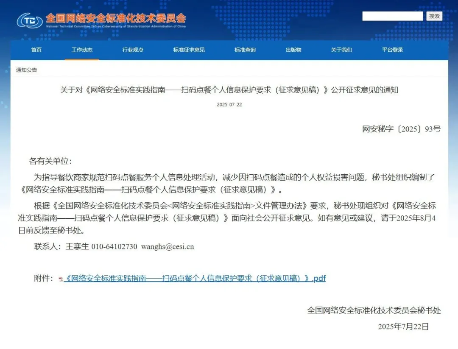Image resolution: width=458 pixels, height=349 pixels.
Task: Visit the 关于我们 page
Action: 341,50
